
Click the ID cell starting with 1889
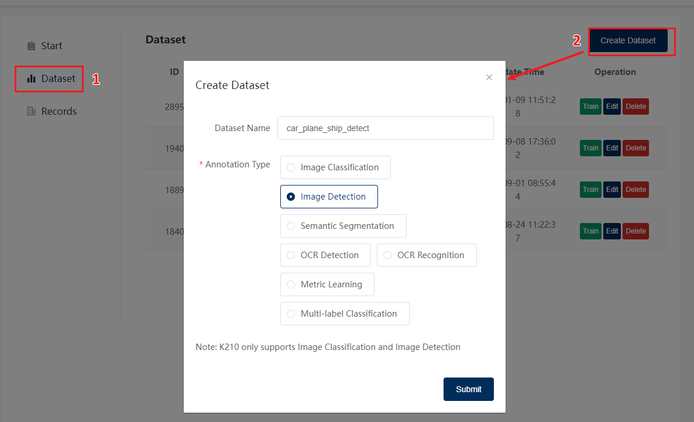point(174,190)
